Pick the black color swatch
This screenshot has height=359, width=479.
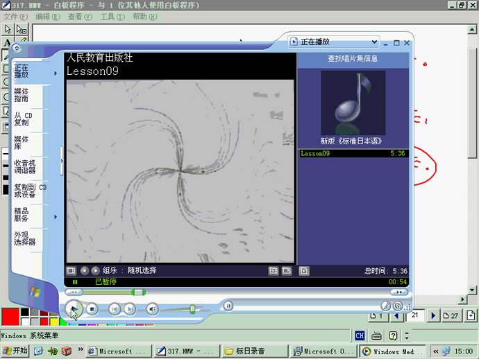pyautogui.click(x=25, y=312)
